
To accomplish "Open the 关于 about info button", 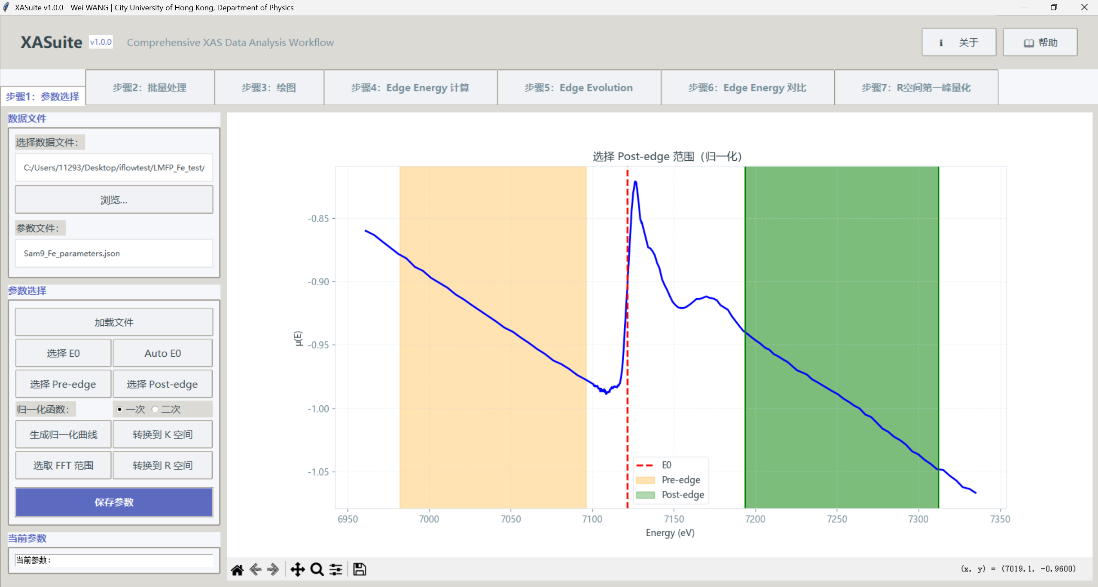I will point(959,43).
